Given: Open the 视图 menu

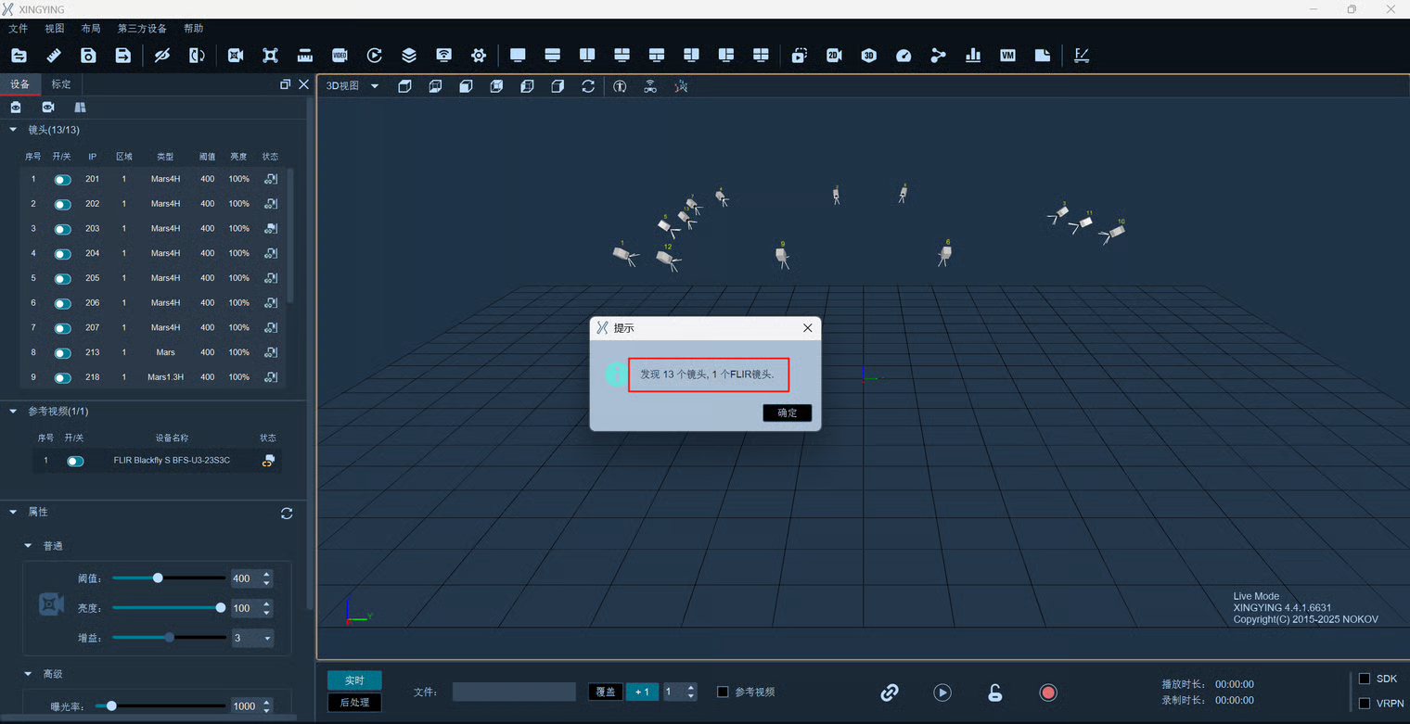Looking at the screenshot, I should (55, 29).
